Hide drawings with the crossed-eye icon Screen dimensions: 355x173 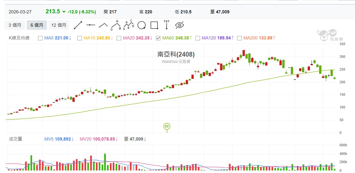point(180,25)
